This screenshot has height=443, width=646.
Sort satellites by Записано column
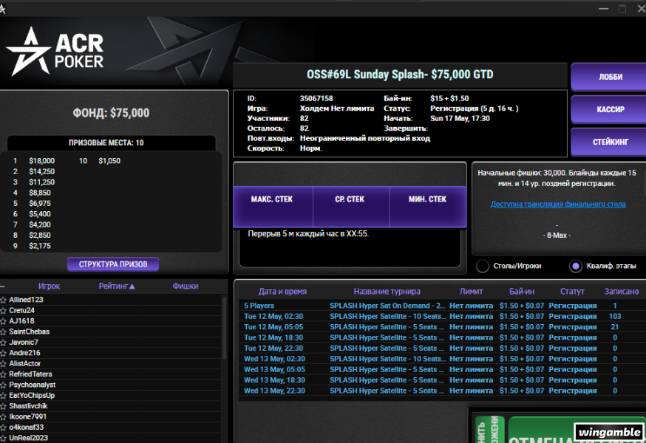pyautogui.click(x=622, y=292)
